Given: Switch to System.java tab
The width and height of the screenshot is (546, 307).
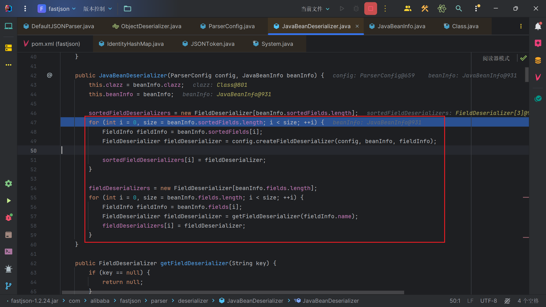Looking at the screenshot, I should pyautogui.click(x=273, y=44).
